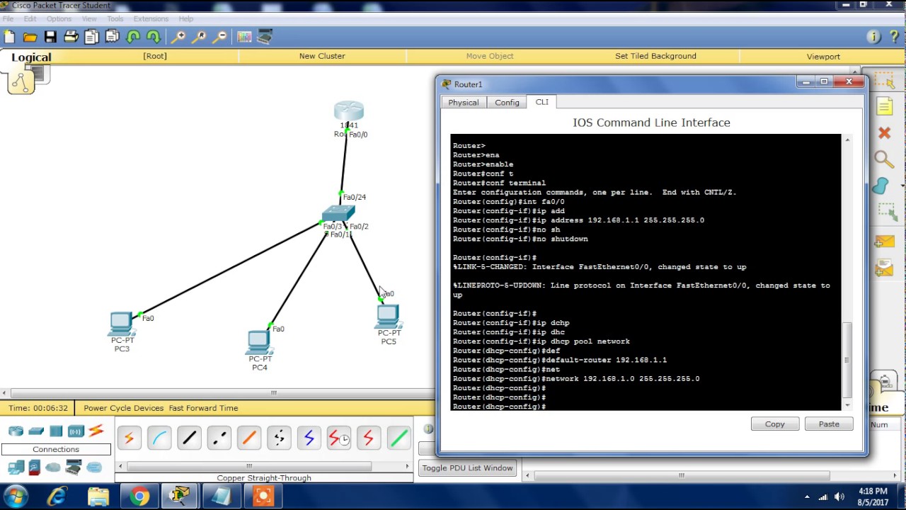Select the red X Delete tool
Image resolution: width=906 pixels, height=510 pixels.
pos(884,133)
